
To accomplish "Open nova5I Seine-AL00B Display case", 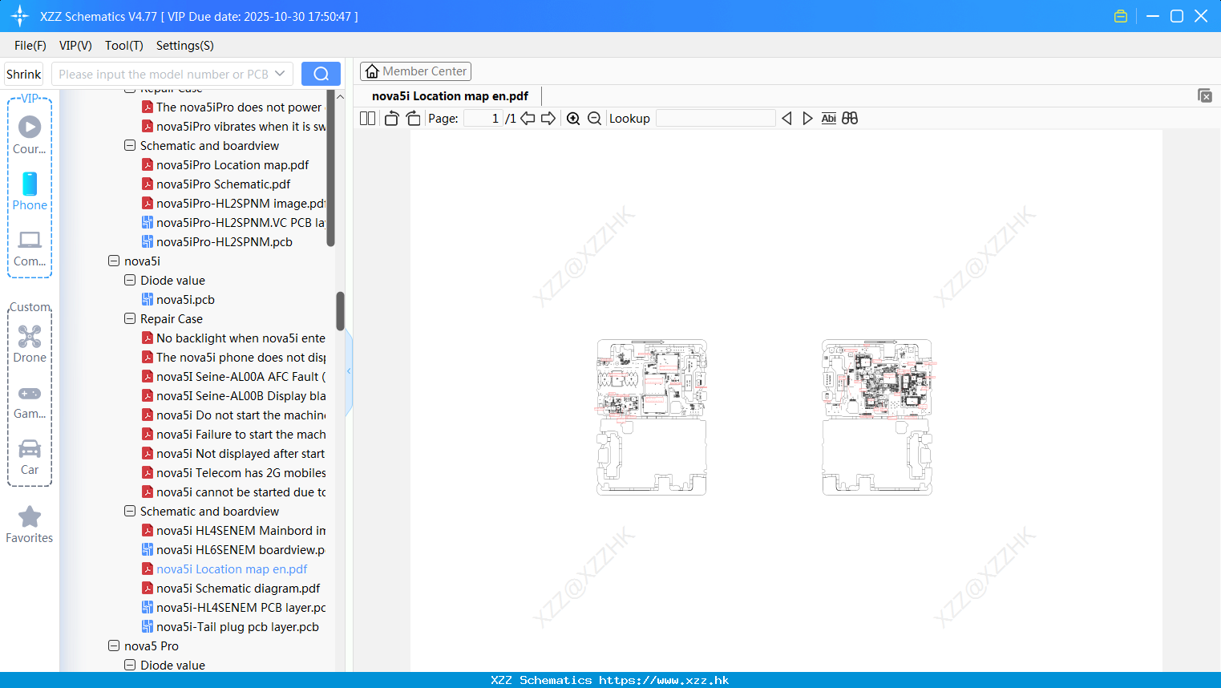I will (x=233, y=396).
